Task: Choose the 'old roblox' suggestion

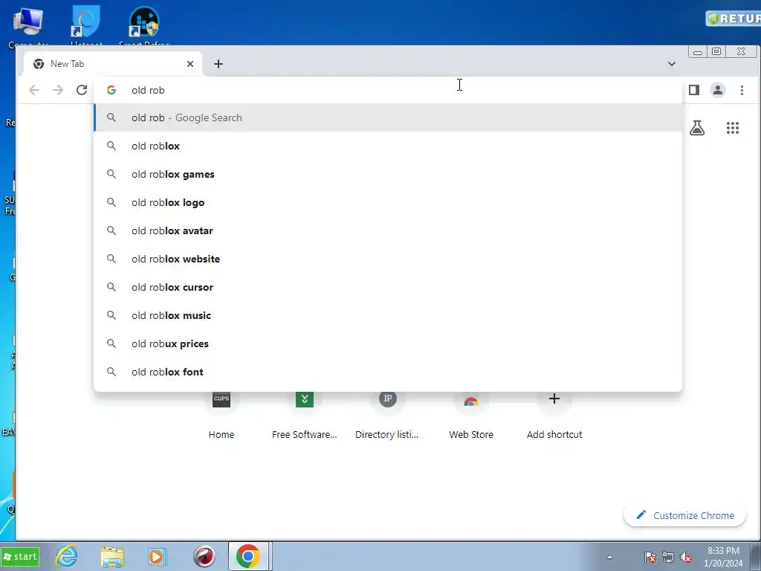Action: [388, 146]
